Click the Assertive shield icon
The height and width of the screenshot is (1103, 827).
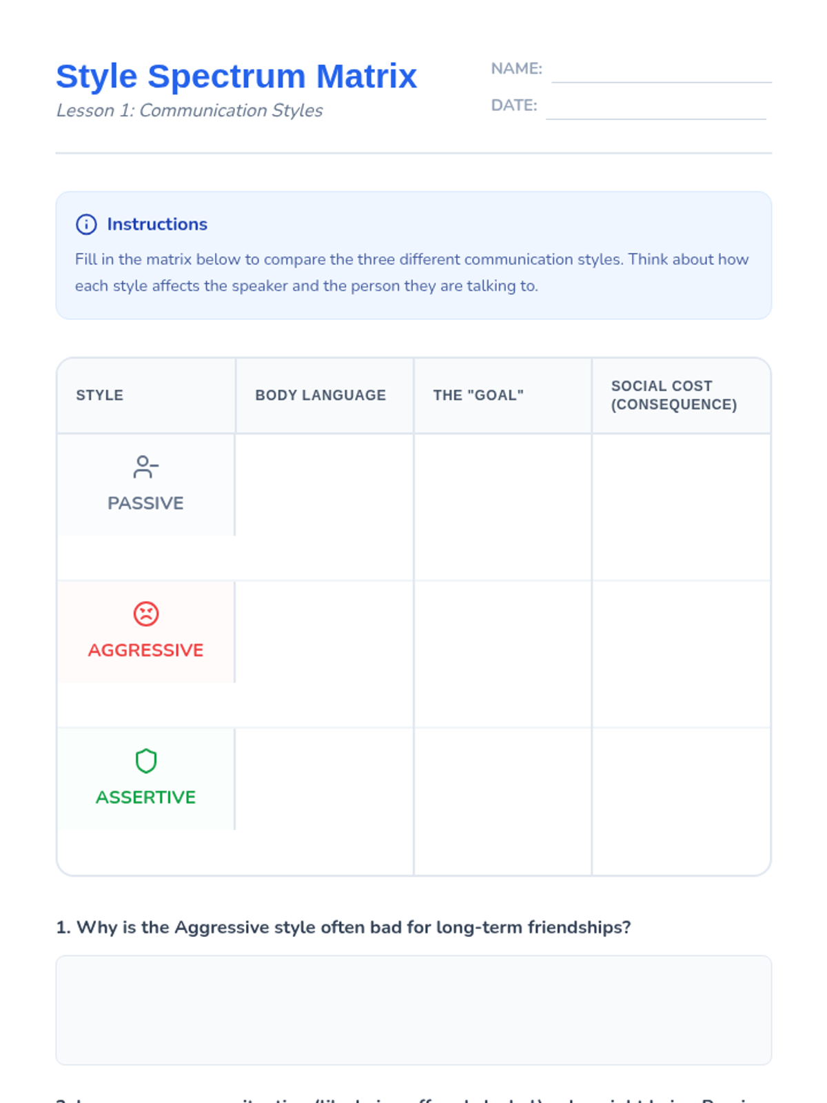tap(145, 761)
